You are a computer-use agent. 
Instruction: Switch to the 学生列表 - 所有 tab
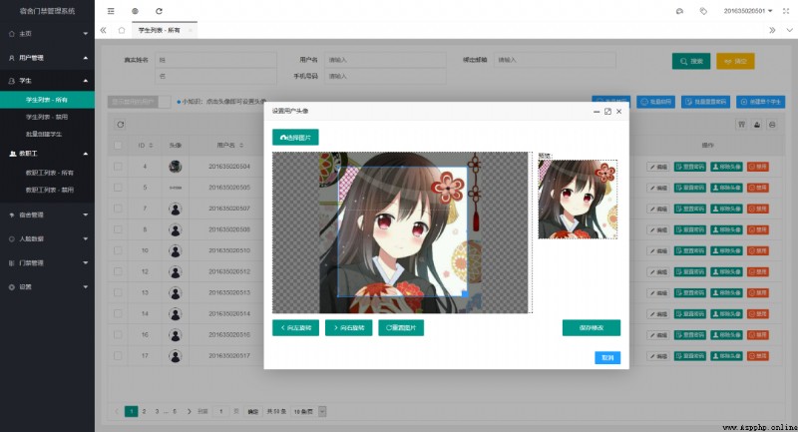160,30
